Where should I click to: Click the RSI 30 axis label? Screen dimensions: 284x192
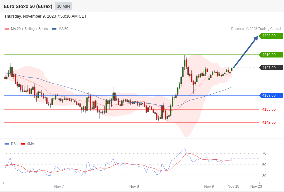pyautogui.click(x=264, y=176)
